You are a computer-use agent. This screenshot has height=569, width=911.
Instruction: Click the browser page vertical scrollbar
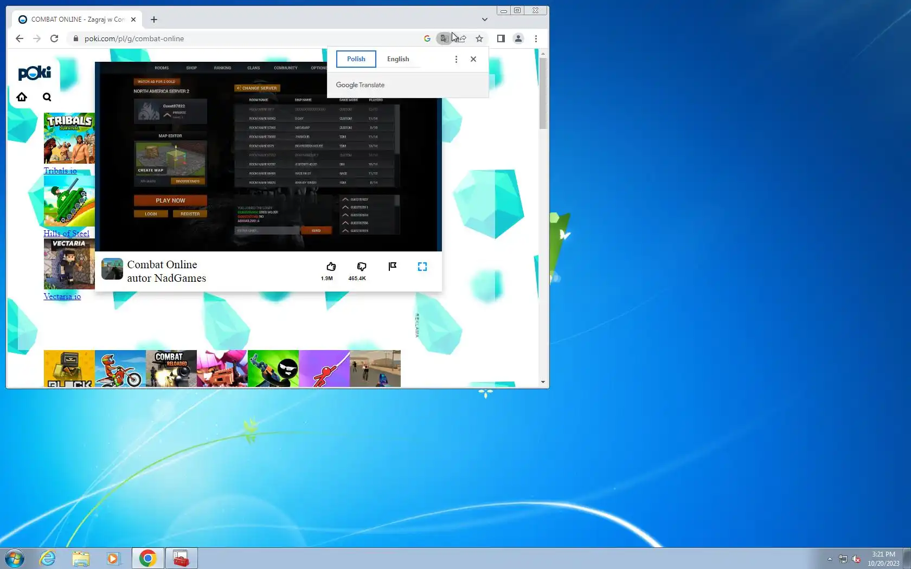click(x=543, y=93)
